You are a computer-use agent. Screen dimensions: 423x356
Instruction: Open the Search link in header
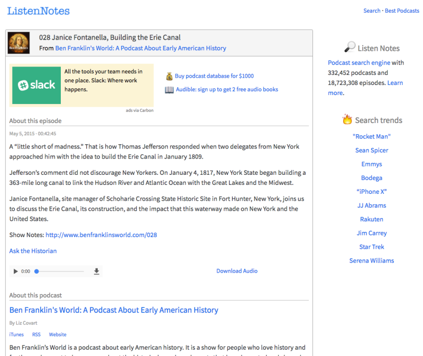pyautogui.click(x=372, y=11)
